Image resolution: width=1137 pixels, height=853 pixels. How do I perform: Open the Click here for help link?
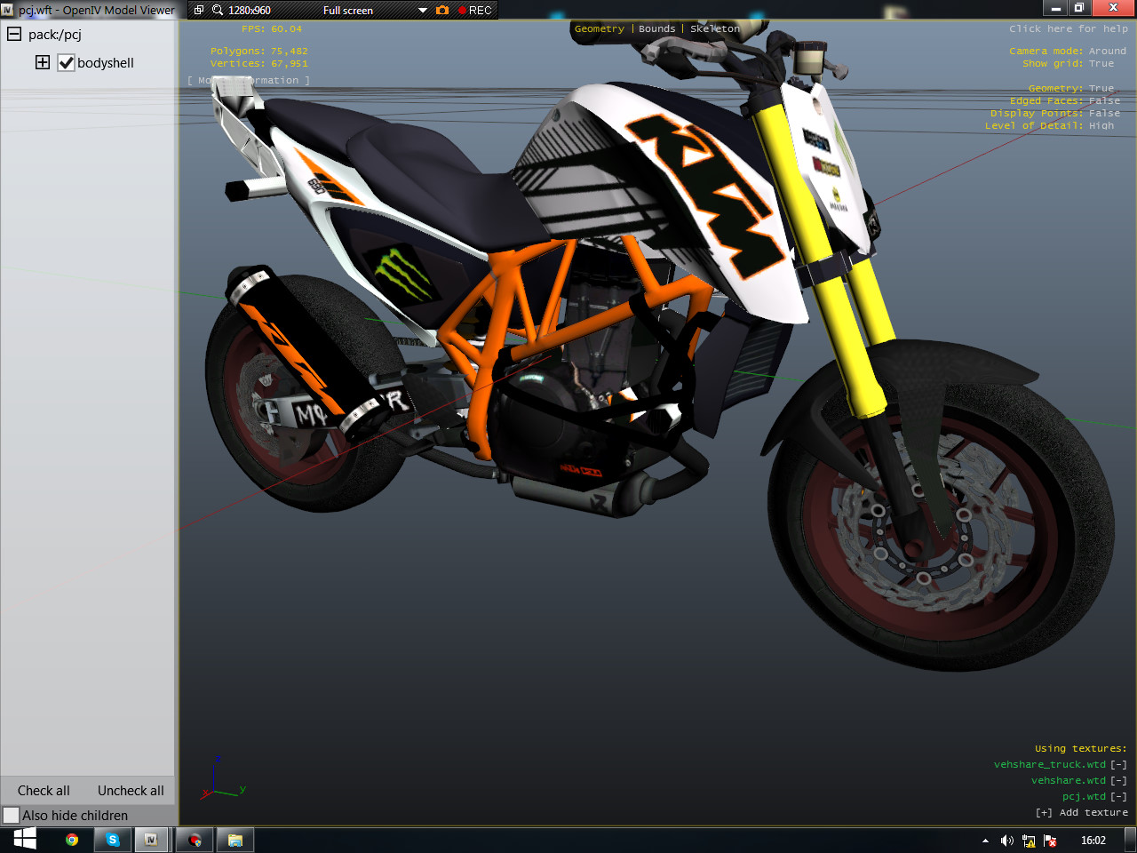1069,29
